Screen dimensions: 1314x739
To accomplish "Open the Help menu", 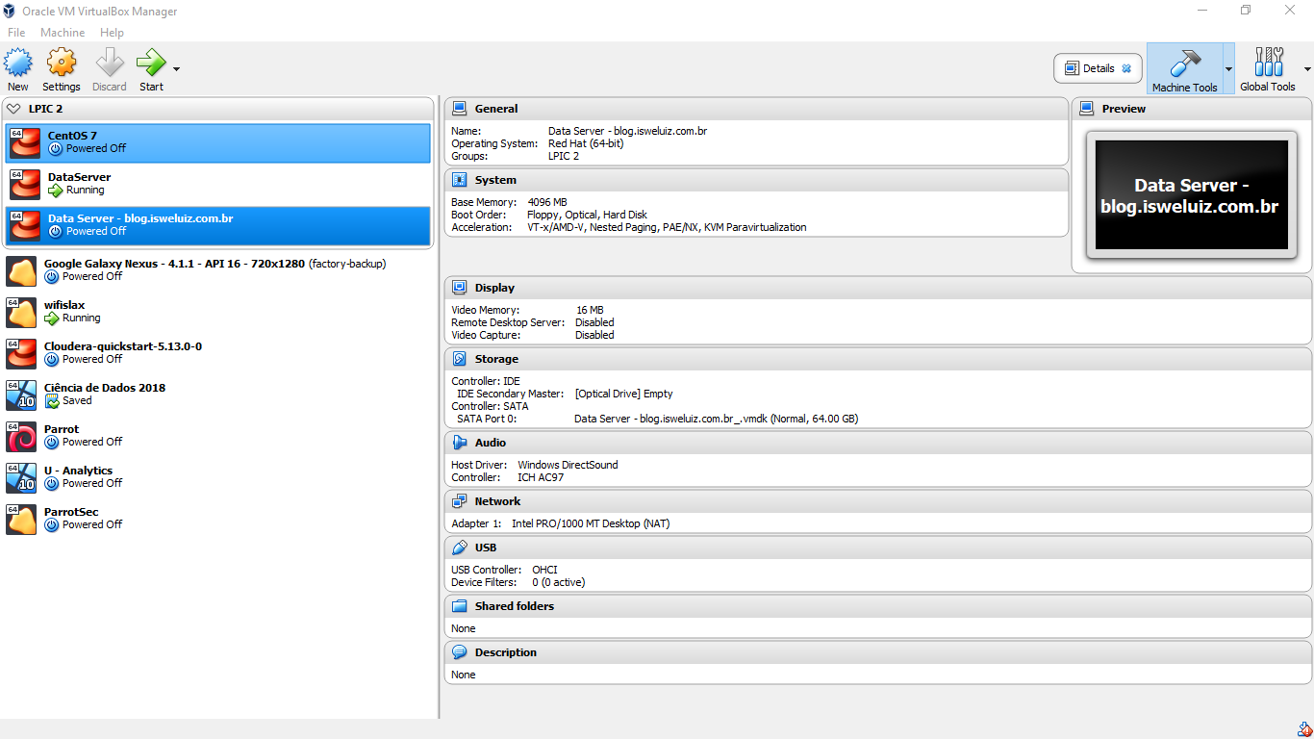I will (113, 33).
